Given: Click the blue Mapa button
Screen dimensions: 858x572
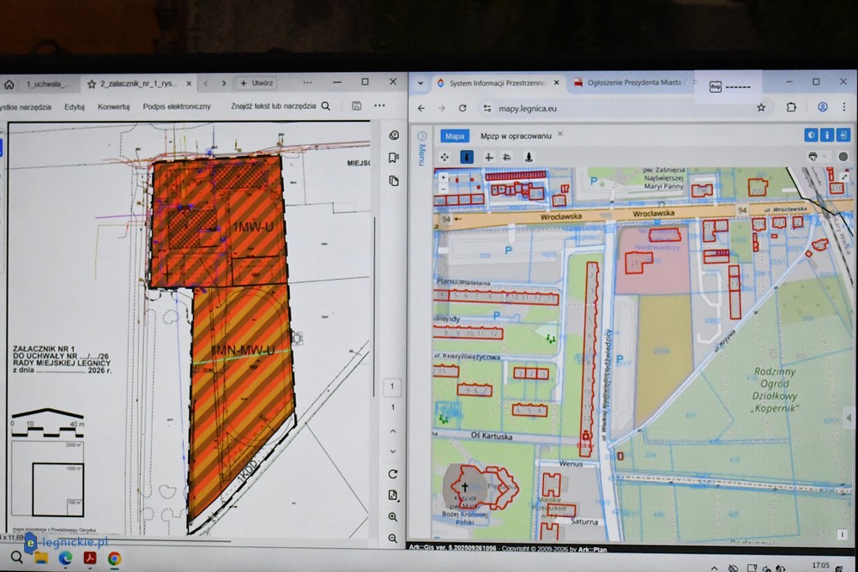Looking at the screenshot, I should point(455,135).
